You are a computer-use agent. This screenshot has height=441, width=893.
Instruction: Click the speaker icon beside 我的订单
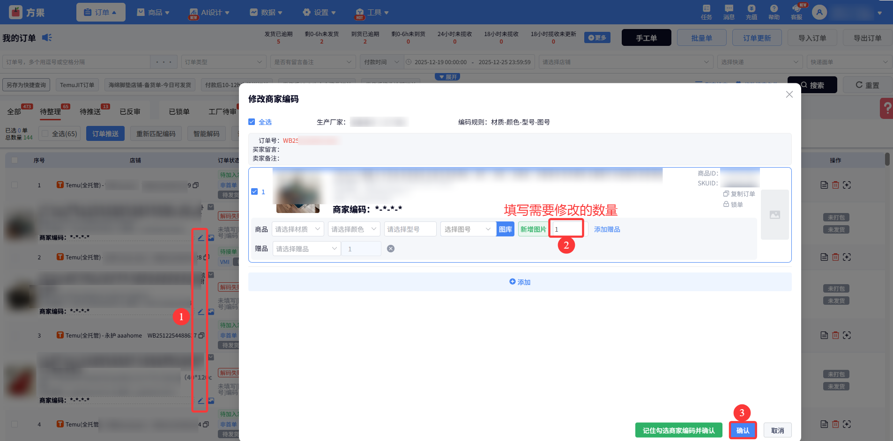(x=47, y=37)
